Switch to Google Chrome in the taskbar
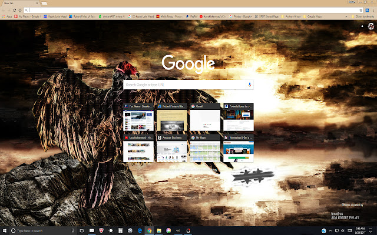Viewport: 377px width, 235px height. pos(149,231)
